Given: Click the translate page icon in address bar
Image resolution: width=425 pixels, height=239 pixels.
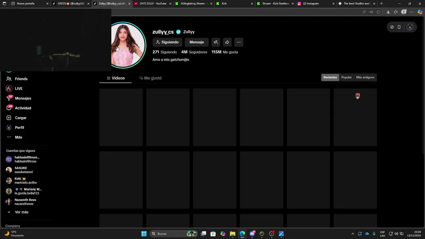Looking at the screenshot, I should click(371, 12).
